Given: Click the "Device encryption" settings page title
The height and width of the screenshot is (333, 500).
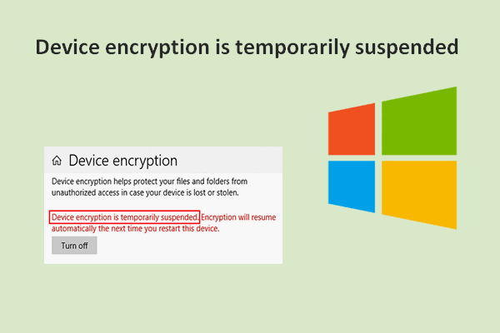Looking at the screenshot, I should pos(123,161).
